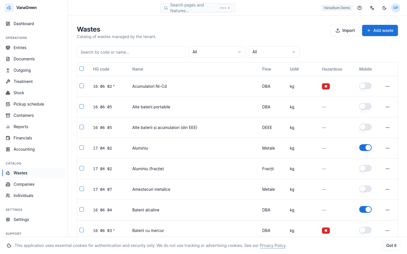Enable Mobile toggle for Acumulatori Ni-Cd
The width and height of the screenshot is (407, 254).
tap(365, 86)
